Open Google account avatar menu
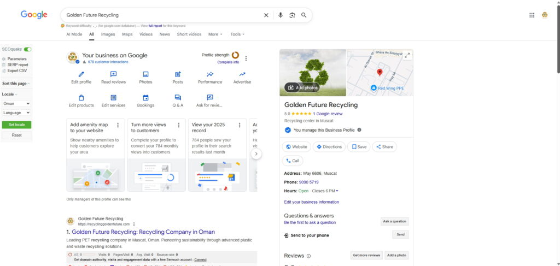This screenshot has height=266, width=560. coord(545,15)
